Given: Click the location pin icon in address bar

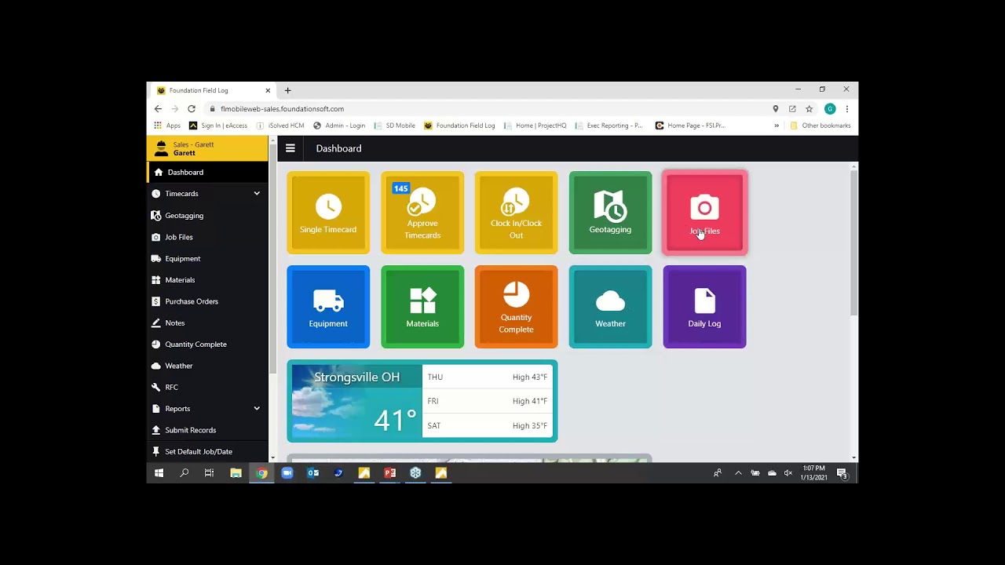Looking at the screenshot, I should pos(776,109).
